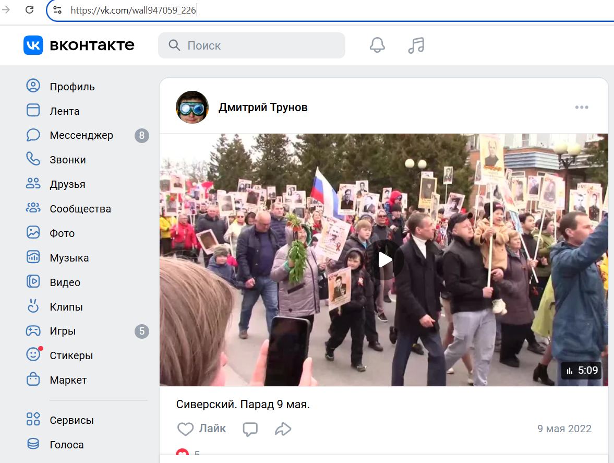The height and width of the screenshot is (463, 614).
Task: Go to Друзья in the sidebar
Action: (x=67, y=184)
